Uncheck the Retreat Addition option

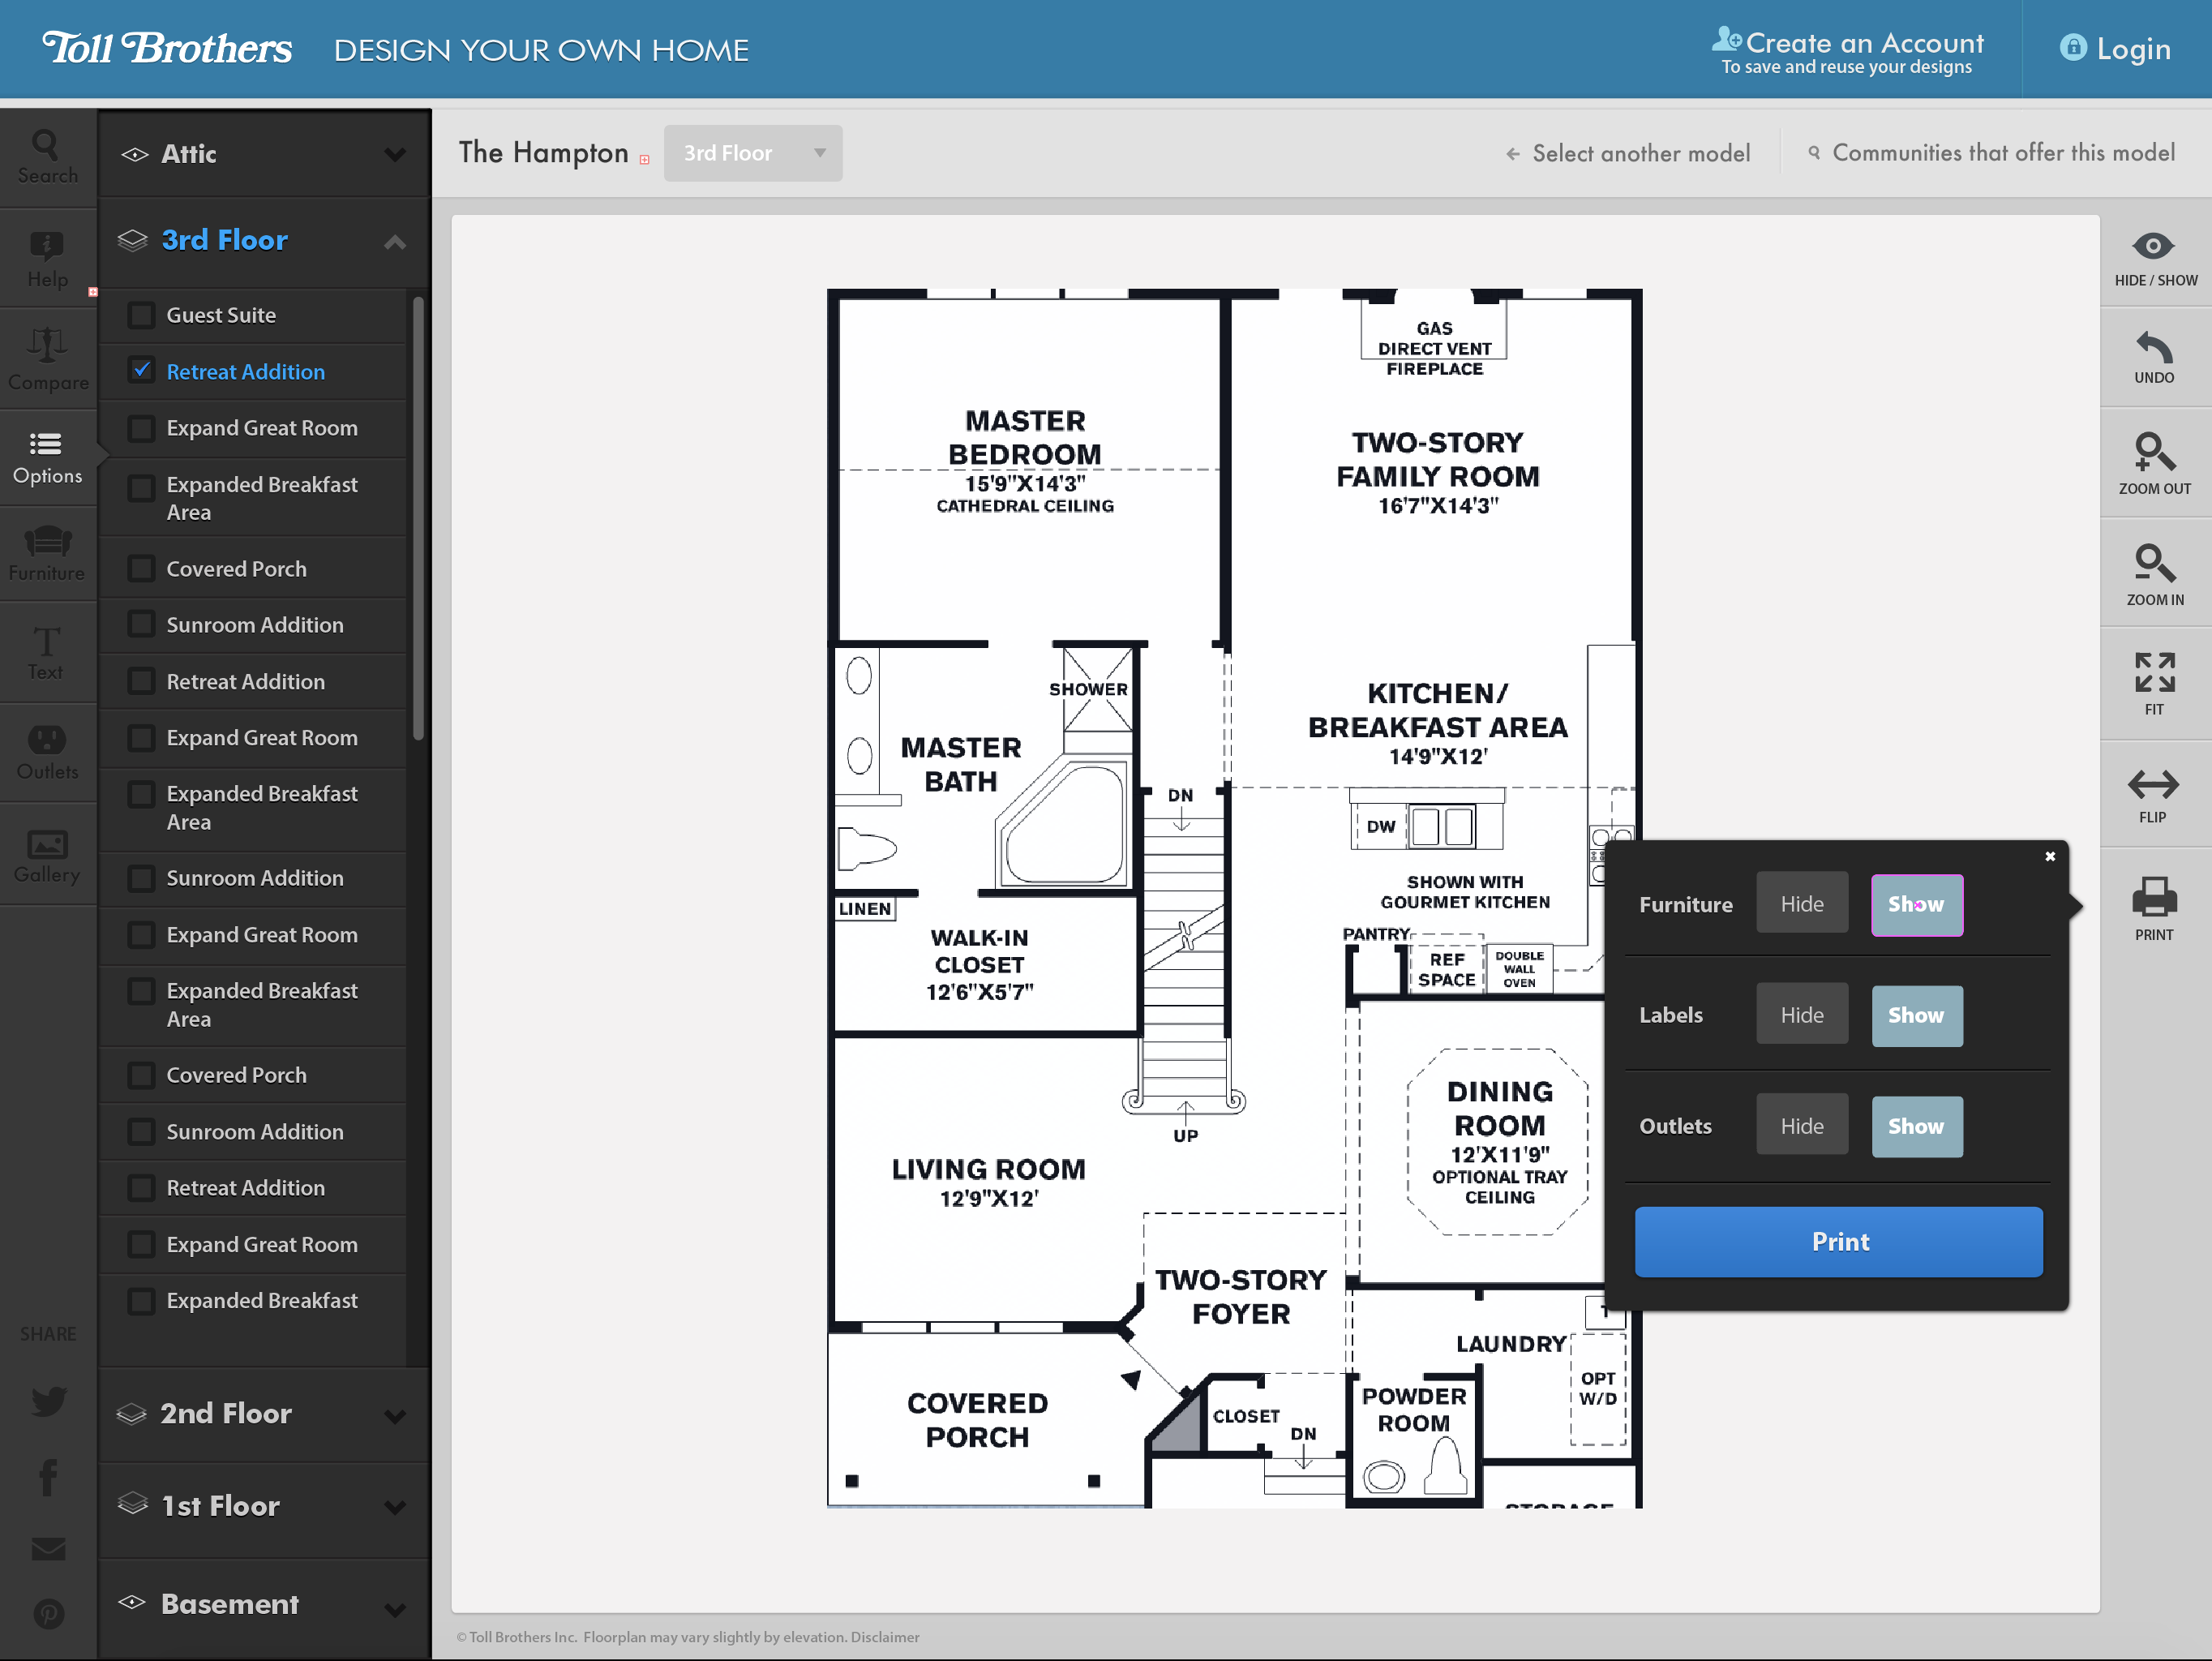pyautogui.click(x=143, y=371)
